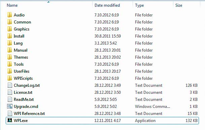This screenshot has width=205, height=130.
Task: Select the Themes folder icon
Action: click(9, 57)
